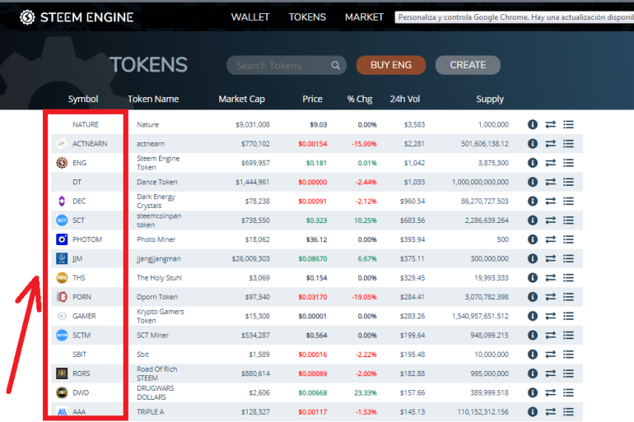Click the BUY ENG button
634x422 pixels.
390,65
